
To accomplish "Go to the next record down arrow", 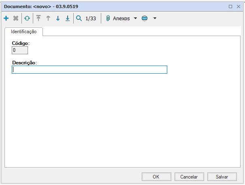I will click(58, 19).
